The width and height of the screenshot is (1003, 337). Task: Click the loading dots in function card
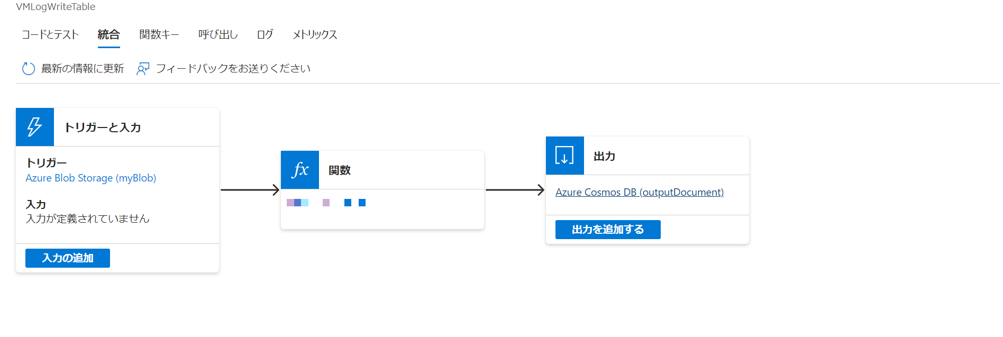(326, 203)
